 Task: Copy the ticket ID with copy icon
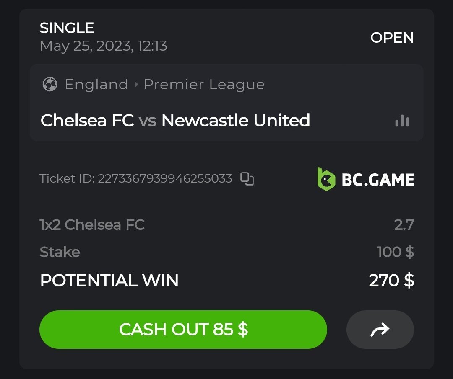pyautogui.click(x=247, y=179)
